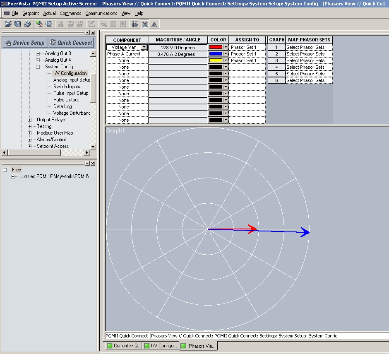
Task: Open color dropdown arrow beside blue swatch
Action: pos(225,54)
